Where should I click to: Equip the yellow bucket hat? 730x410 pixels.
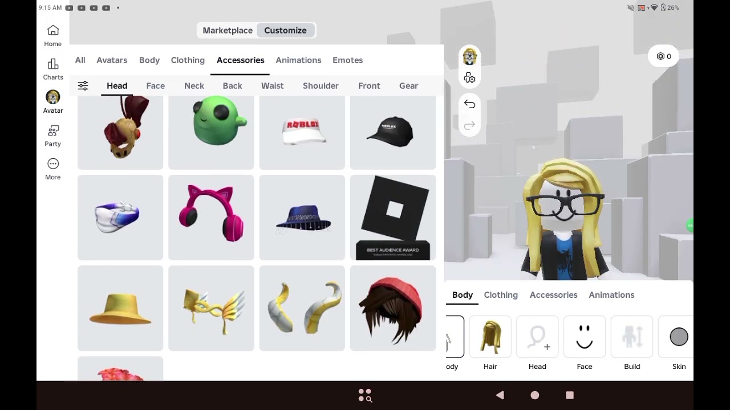[x=120, y=308]
